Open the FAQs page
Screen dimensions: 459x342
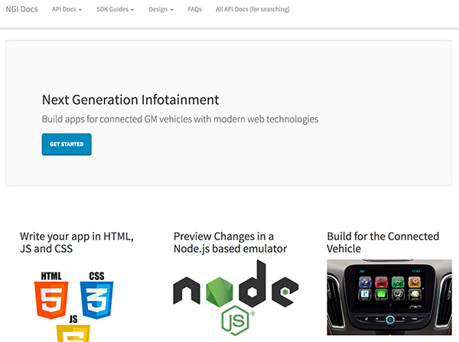[x=194, y=9]
